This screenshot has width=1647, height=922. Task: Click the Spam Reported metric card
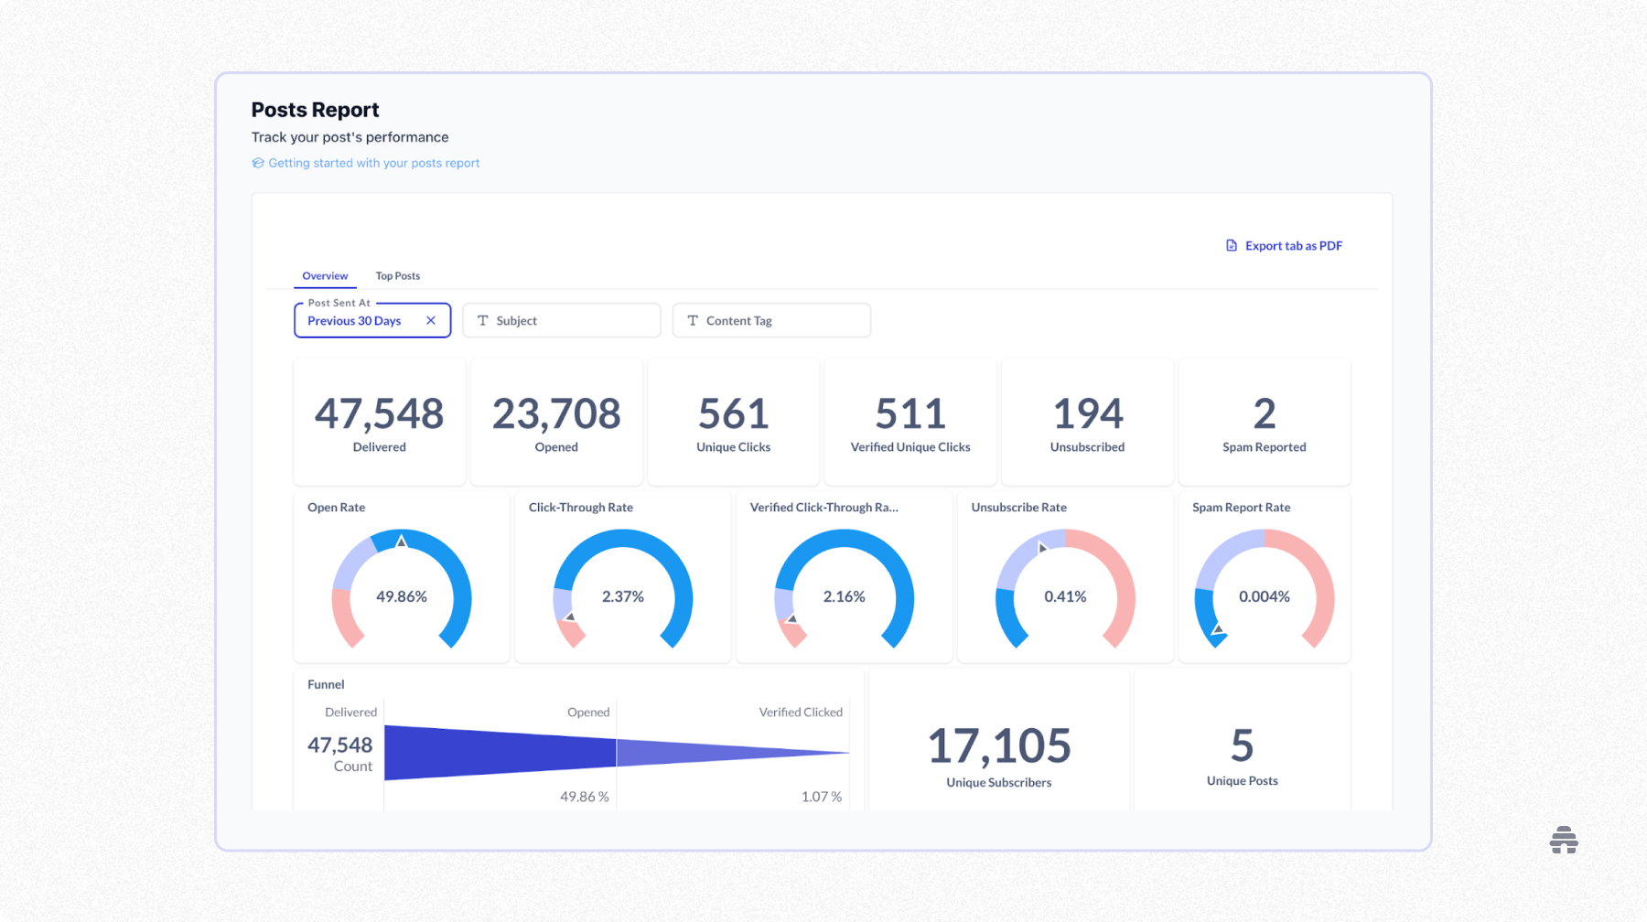tap(1264, 421)
